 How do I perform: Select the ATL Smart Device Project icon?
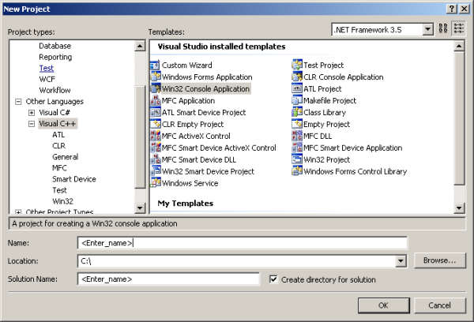tap(155, 112)
